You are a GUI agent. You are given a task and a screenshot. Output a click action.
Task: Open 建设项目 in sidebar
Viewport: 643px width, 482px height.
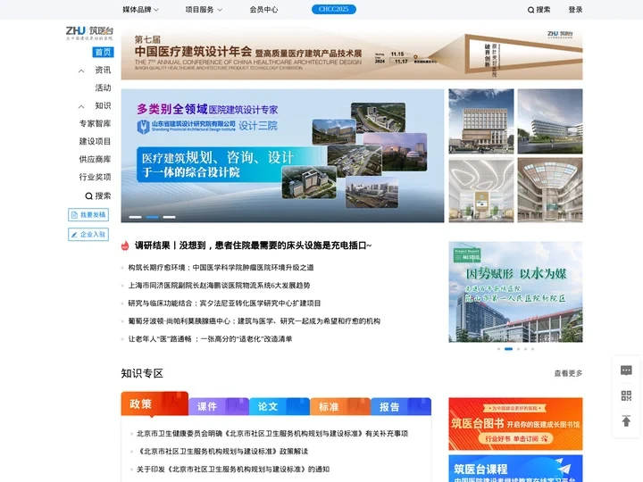[x=96, y=141]
